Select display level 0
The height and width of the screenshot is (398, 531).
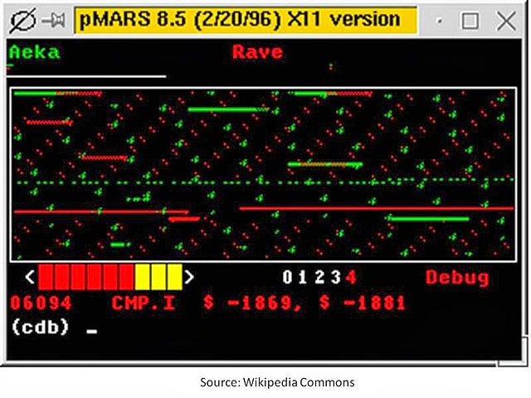click(x=287, y=277)
